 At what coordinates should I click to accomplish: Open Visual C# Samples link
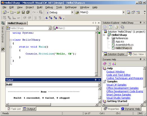click(116, 85)
